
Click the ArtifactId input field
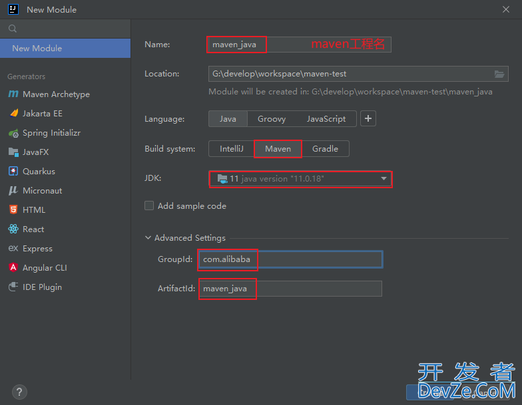290,289
